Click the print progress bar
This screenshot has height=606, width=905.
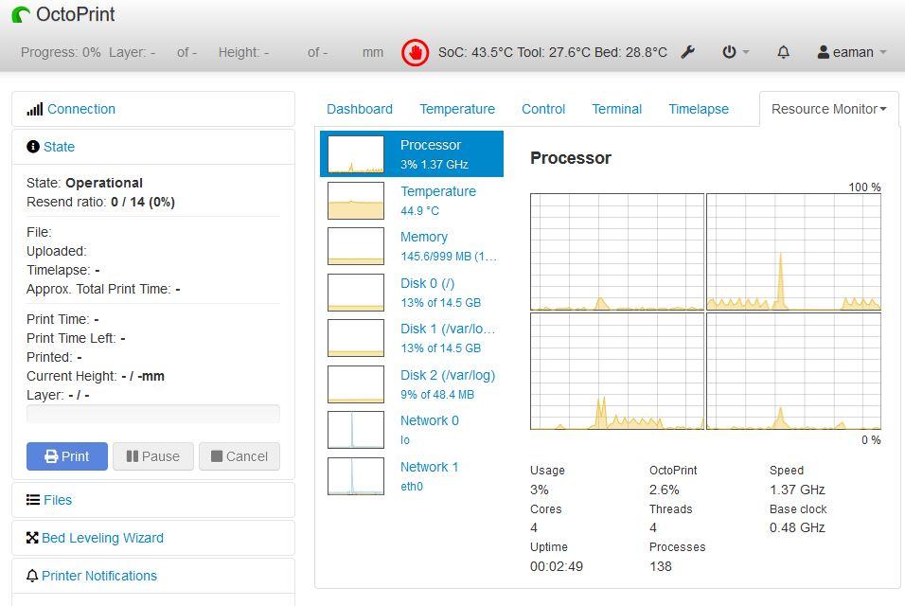pyautogui.click(x=153, y=413)
